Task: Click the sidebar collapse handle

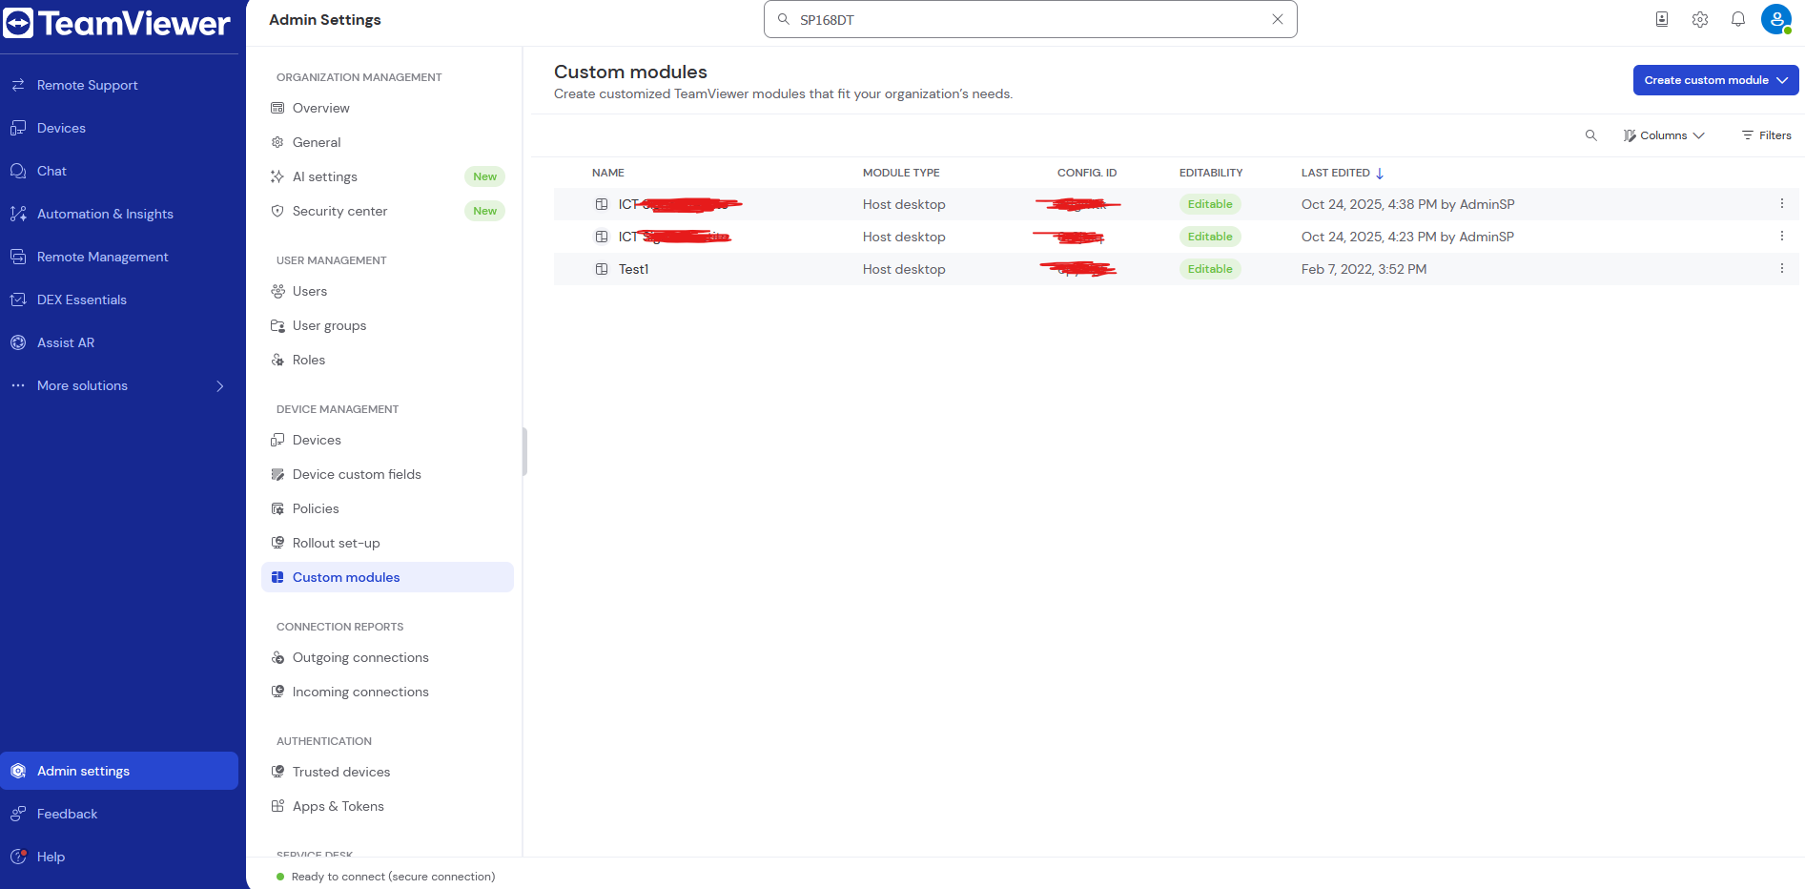Action: (x=524, y=451)
